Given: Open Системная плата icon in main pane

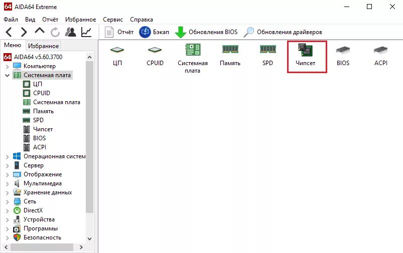Looking at the screenshot, I should 193,59.
